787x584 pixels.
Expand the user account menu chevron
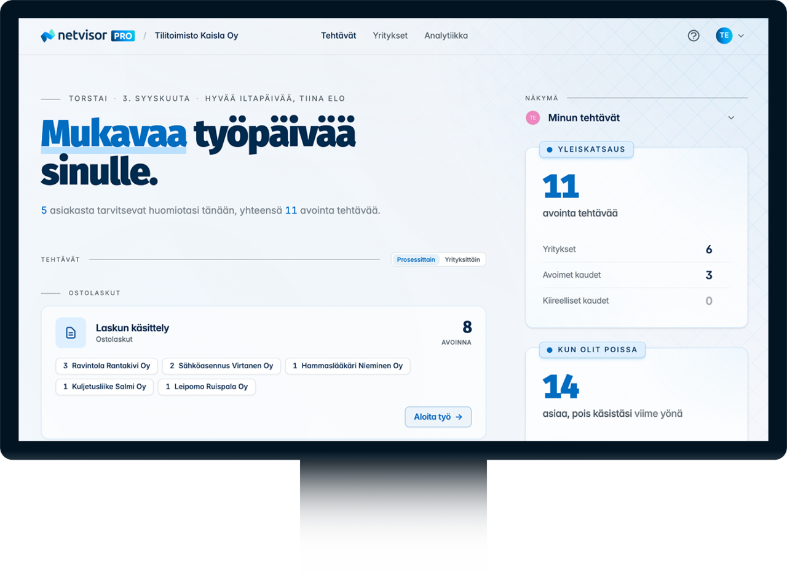[741, 36]
